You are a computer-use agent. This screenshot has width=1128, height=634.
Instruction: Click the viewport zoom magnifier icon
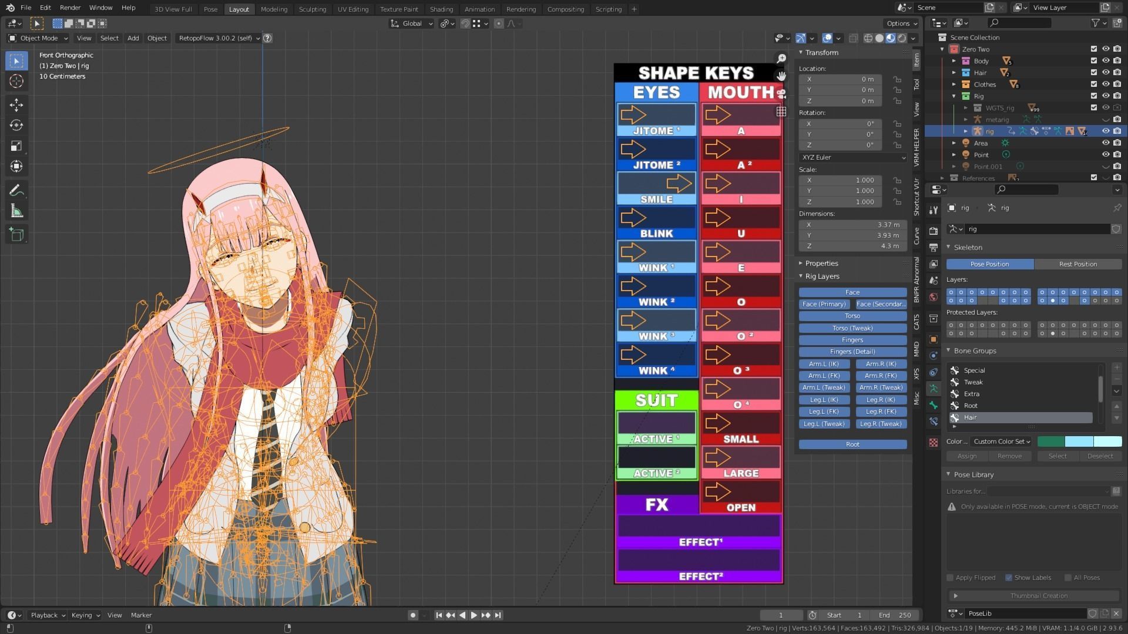tap(781, 59)
